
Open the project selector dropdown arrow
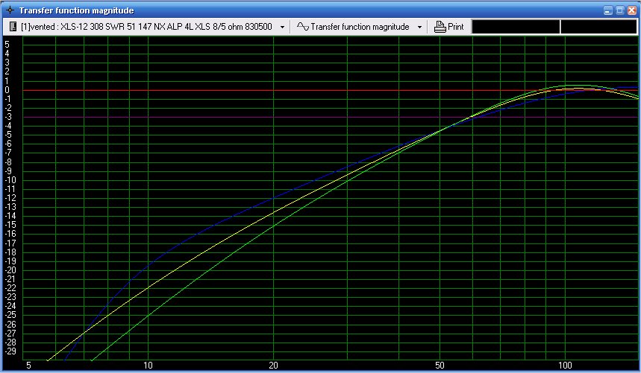coord(282,27)
